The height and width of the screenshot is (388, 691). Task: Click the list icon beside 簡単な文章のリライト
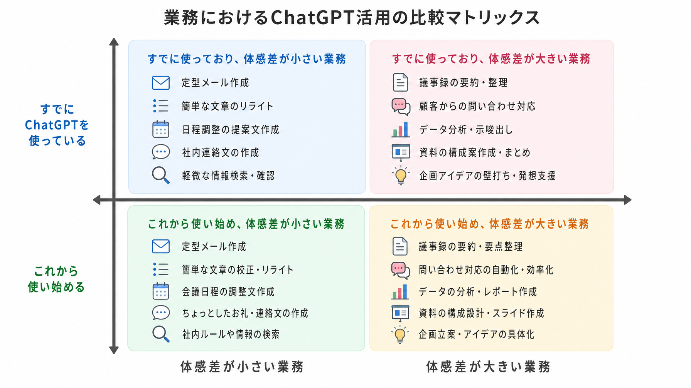coord(161,106)
